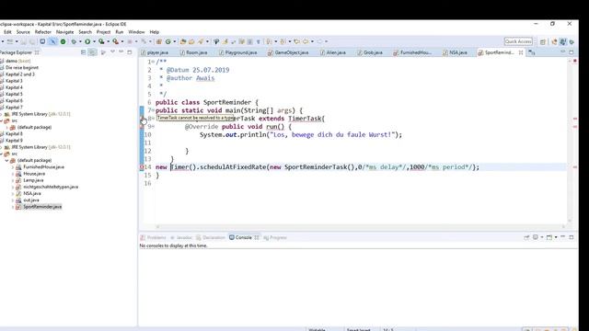This screenshot has height=331, width=589.
Task: Open the Navigate menu
Action: click(65, 32)
